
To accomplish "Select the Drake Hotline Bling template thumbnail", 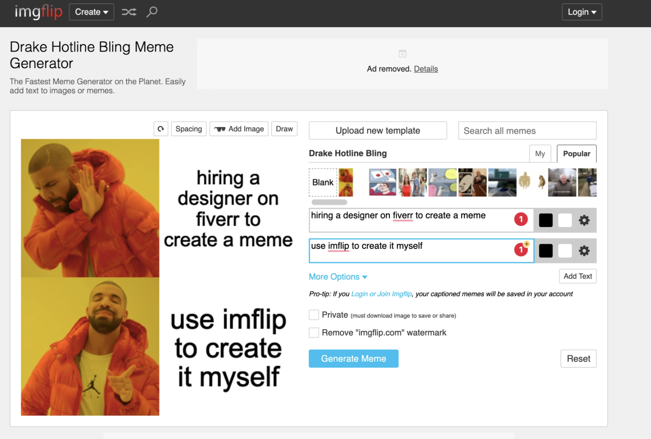I will click(x=346, y=182).
